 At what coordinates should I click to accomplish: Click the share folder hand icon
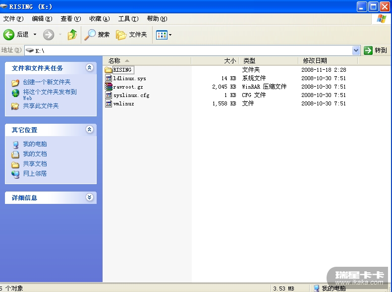[15, 106]
